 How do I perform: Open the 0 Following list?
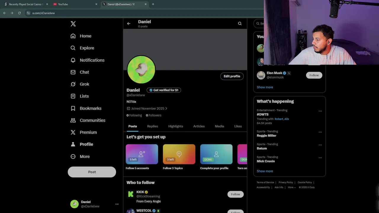click(x=134, y=115)
